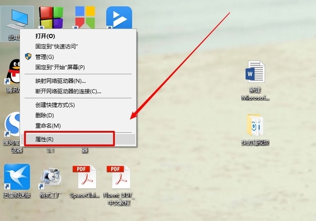316x221 pixels.
Task: Select 固定到"开始"屏幕(P) entry
Action: [78, 67]
